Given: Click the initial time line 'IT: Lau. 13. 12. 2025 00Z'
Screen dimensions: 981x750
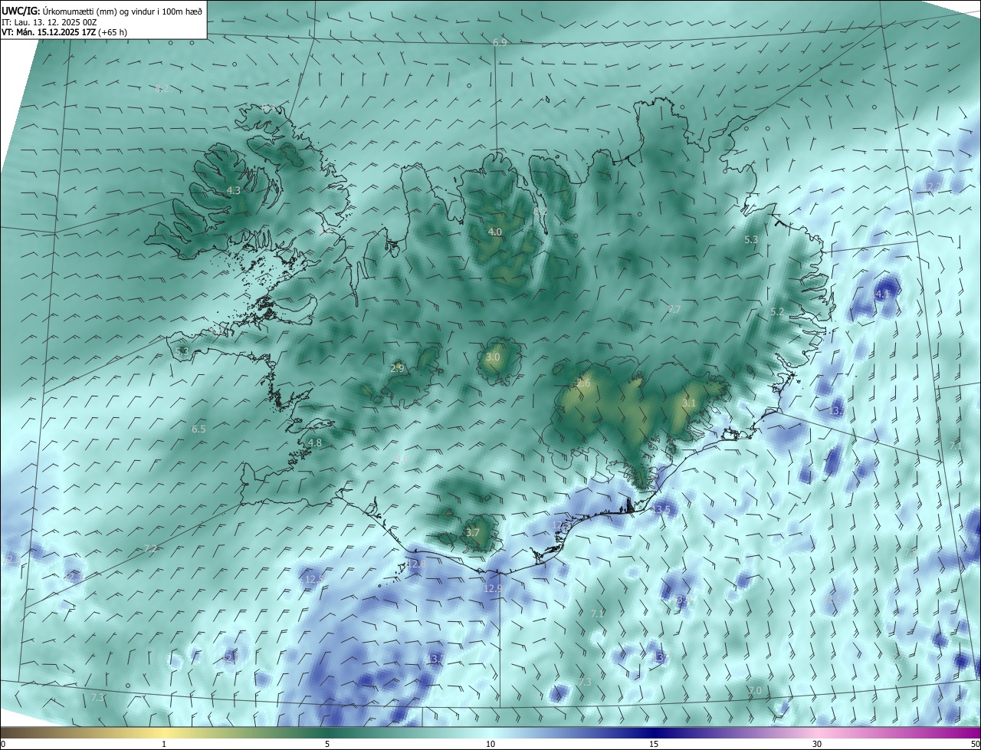Looking at the screenshot, I should (x=51, y=22).
